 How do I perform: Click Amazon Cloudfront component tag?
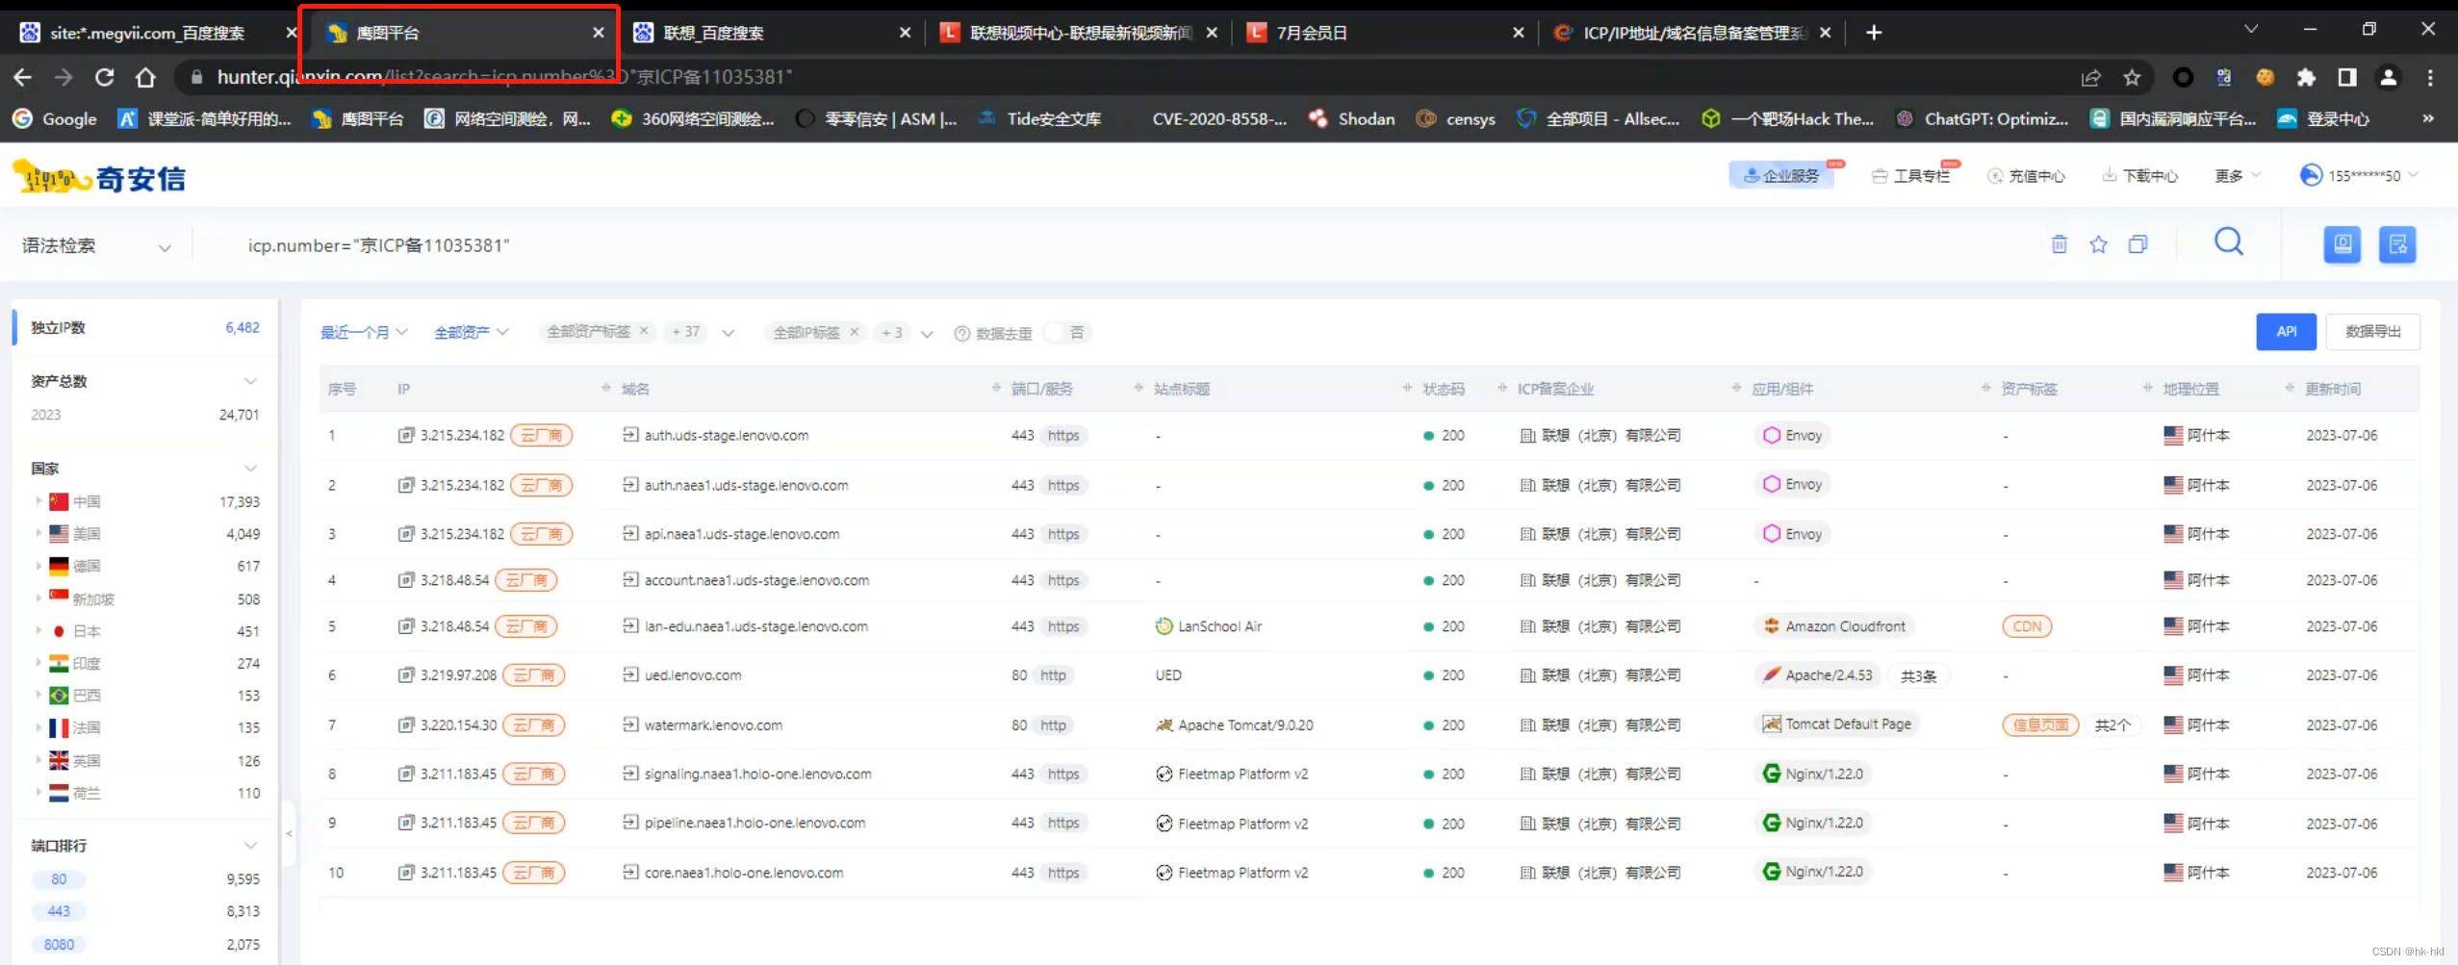pyautogui.click(x=1834, y=626)
